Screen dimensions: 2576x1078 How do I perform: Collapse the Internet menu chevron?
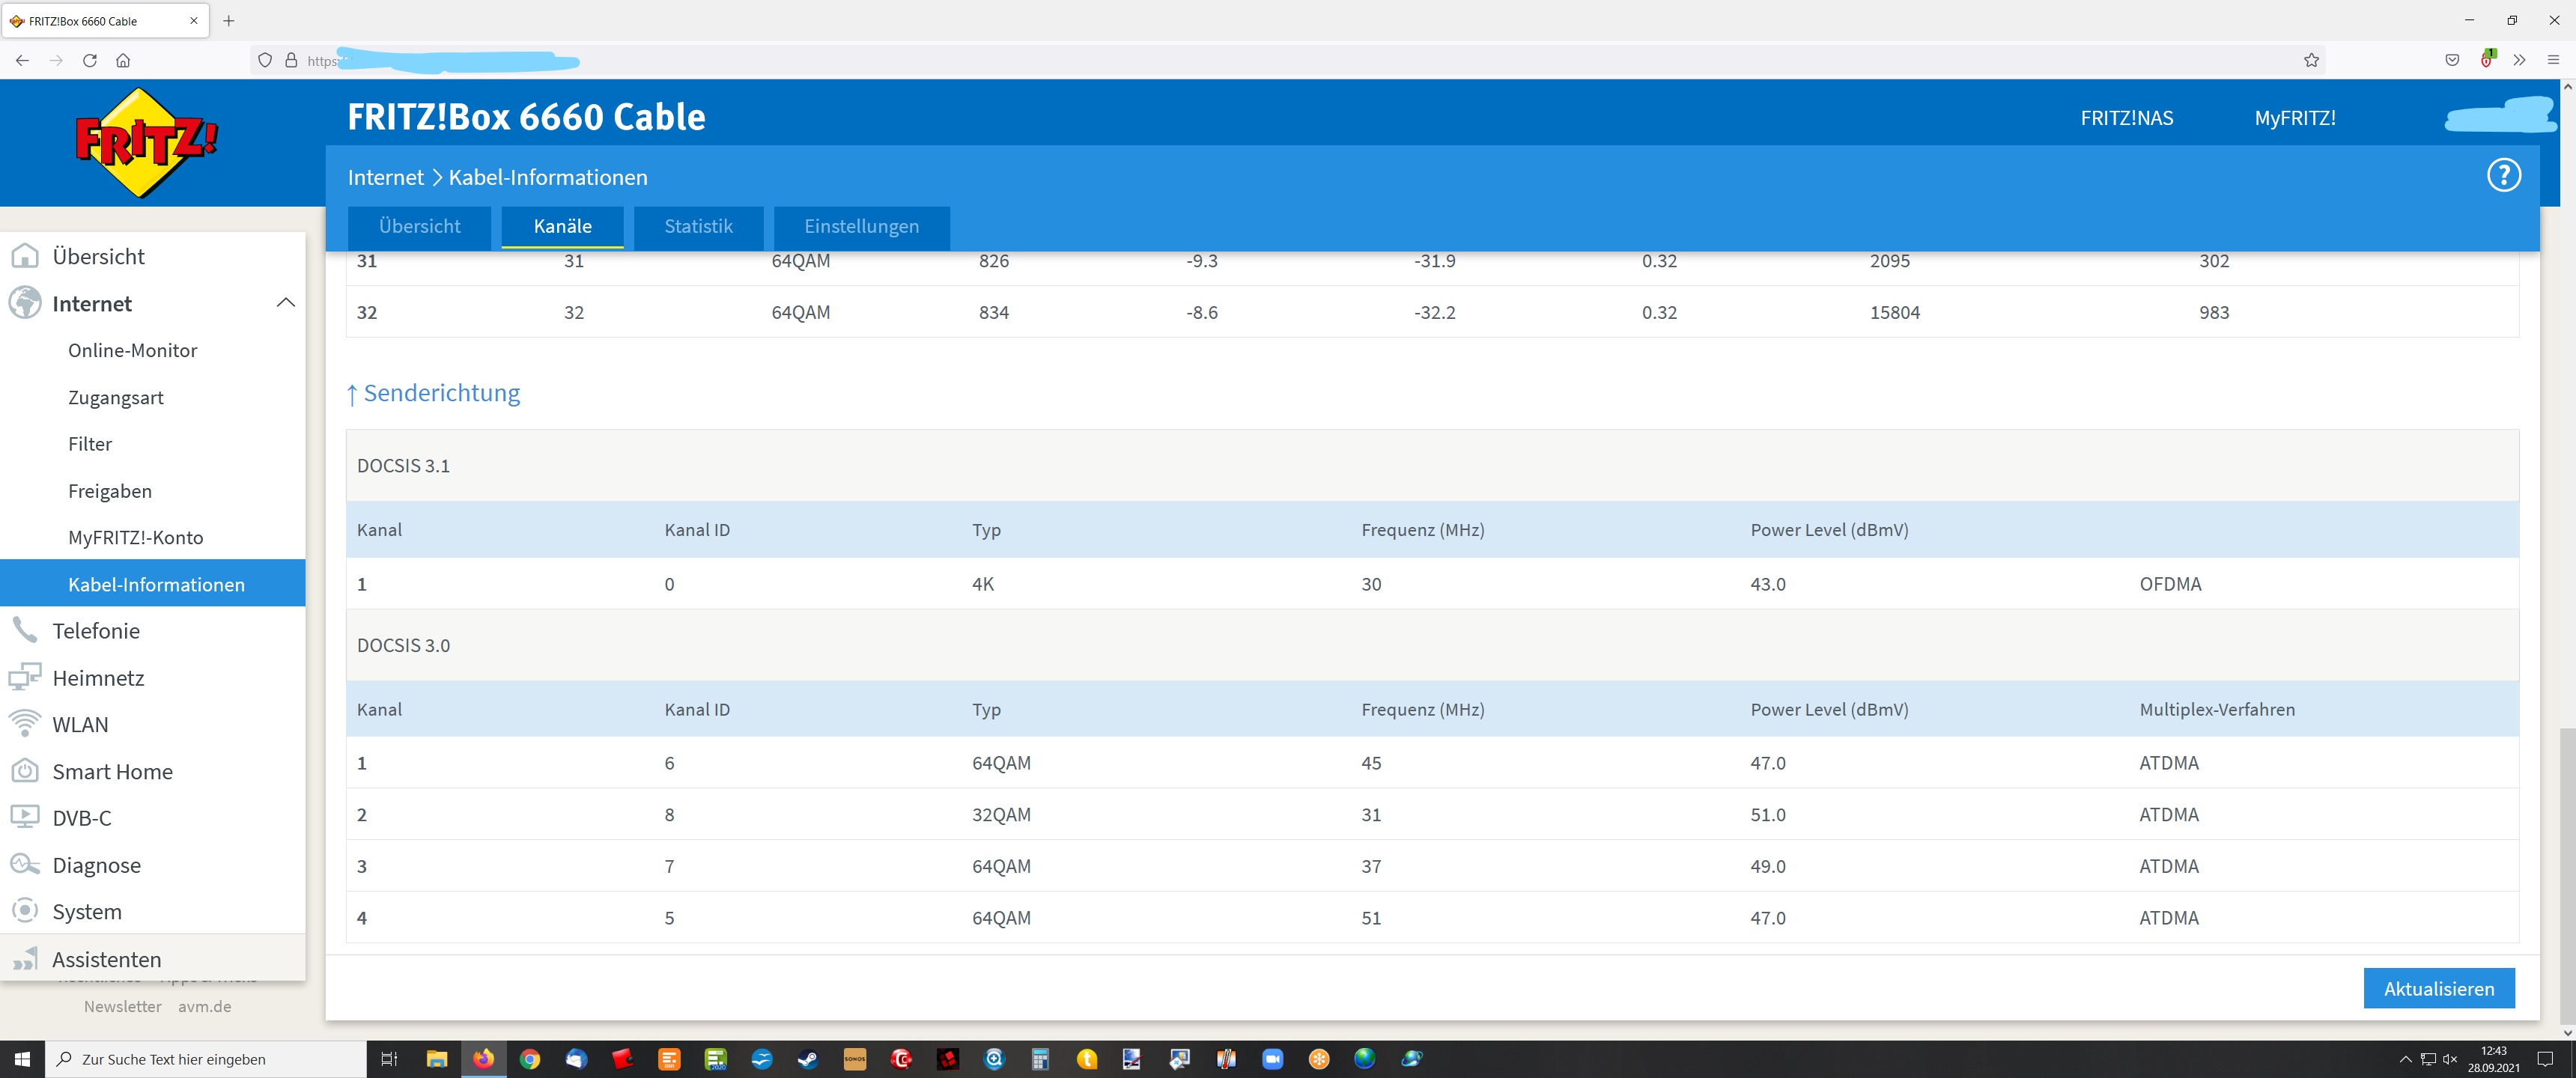285,303
